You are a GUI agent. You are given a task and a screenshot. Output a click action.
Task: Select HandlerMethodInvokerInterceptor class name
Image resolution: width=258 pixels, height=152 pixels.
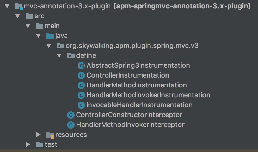130,125
